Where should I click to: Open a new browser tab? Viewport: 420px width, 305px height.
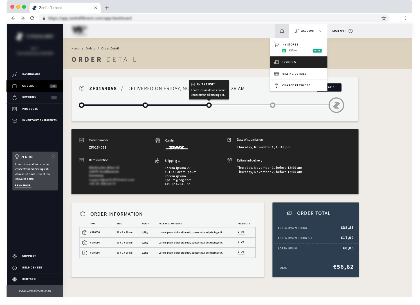[107, 8]
